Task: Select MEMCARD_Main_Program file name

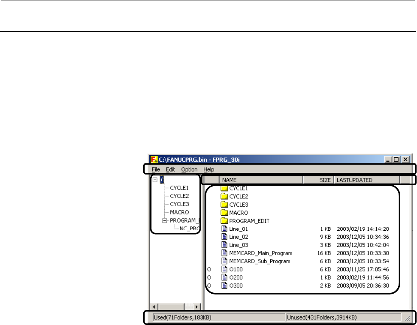Action: (x=261, y=253)
